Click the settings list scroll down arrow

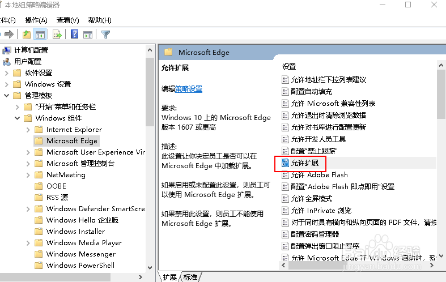(x=441, y=256)
